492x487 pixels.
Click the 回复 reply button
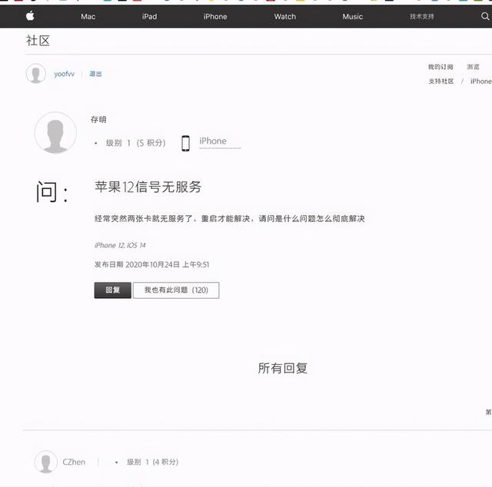[x=113, y=290]
